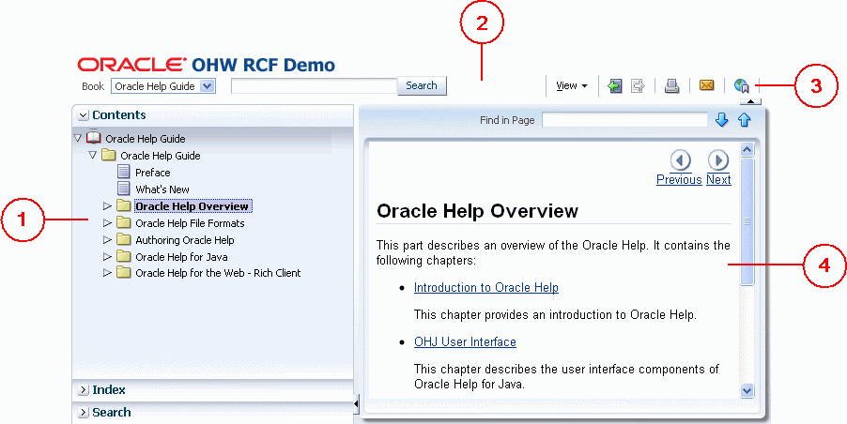The height and width of the screenshot is (424, 847).
Task: Open the Introduction to Oracle Help link
Action: [486, 288]
